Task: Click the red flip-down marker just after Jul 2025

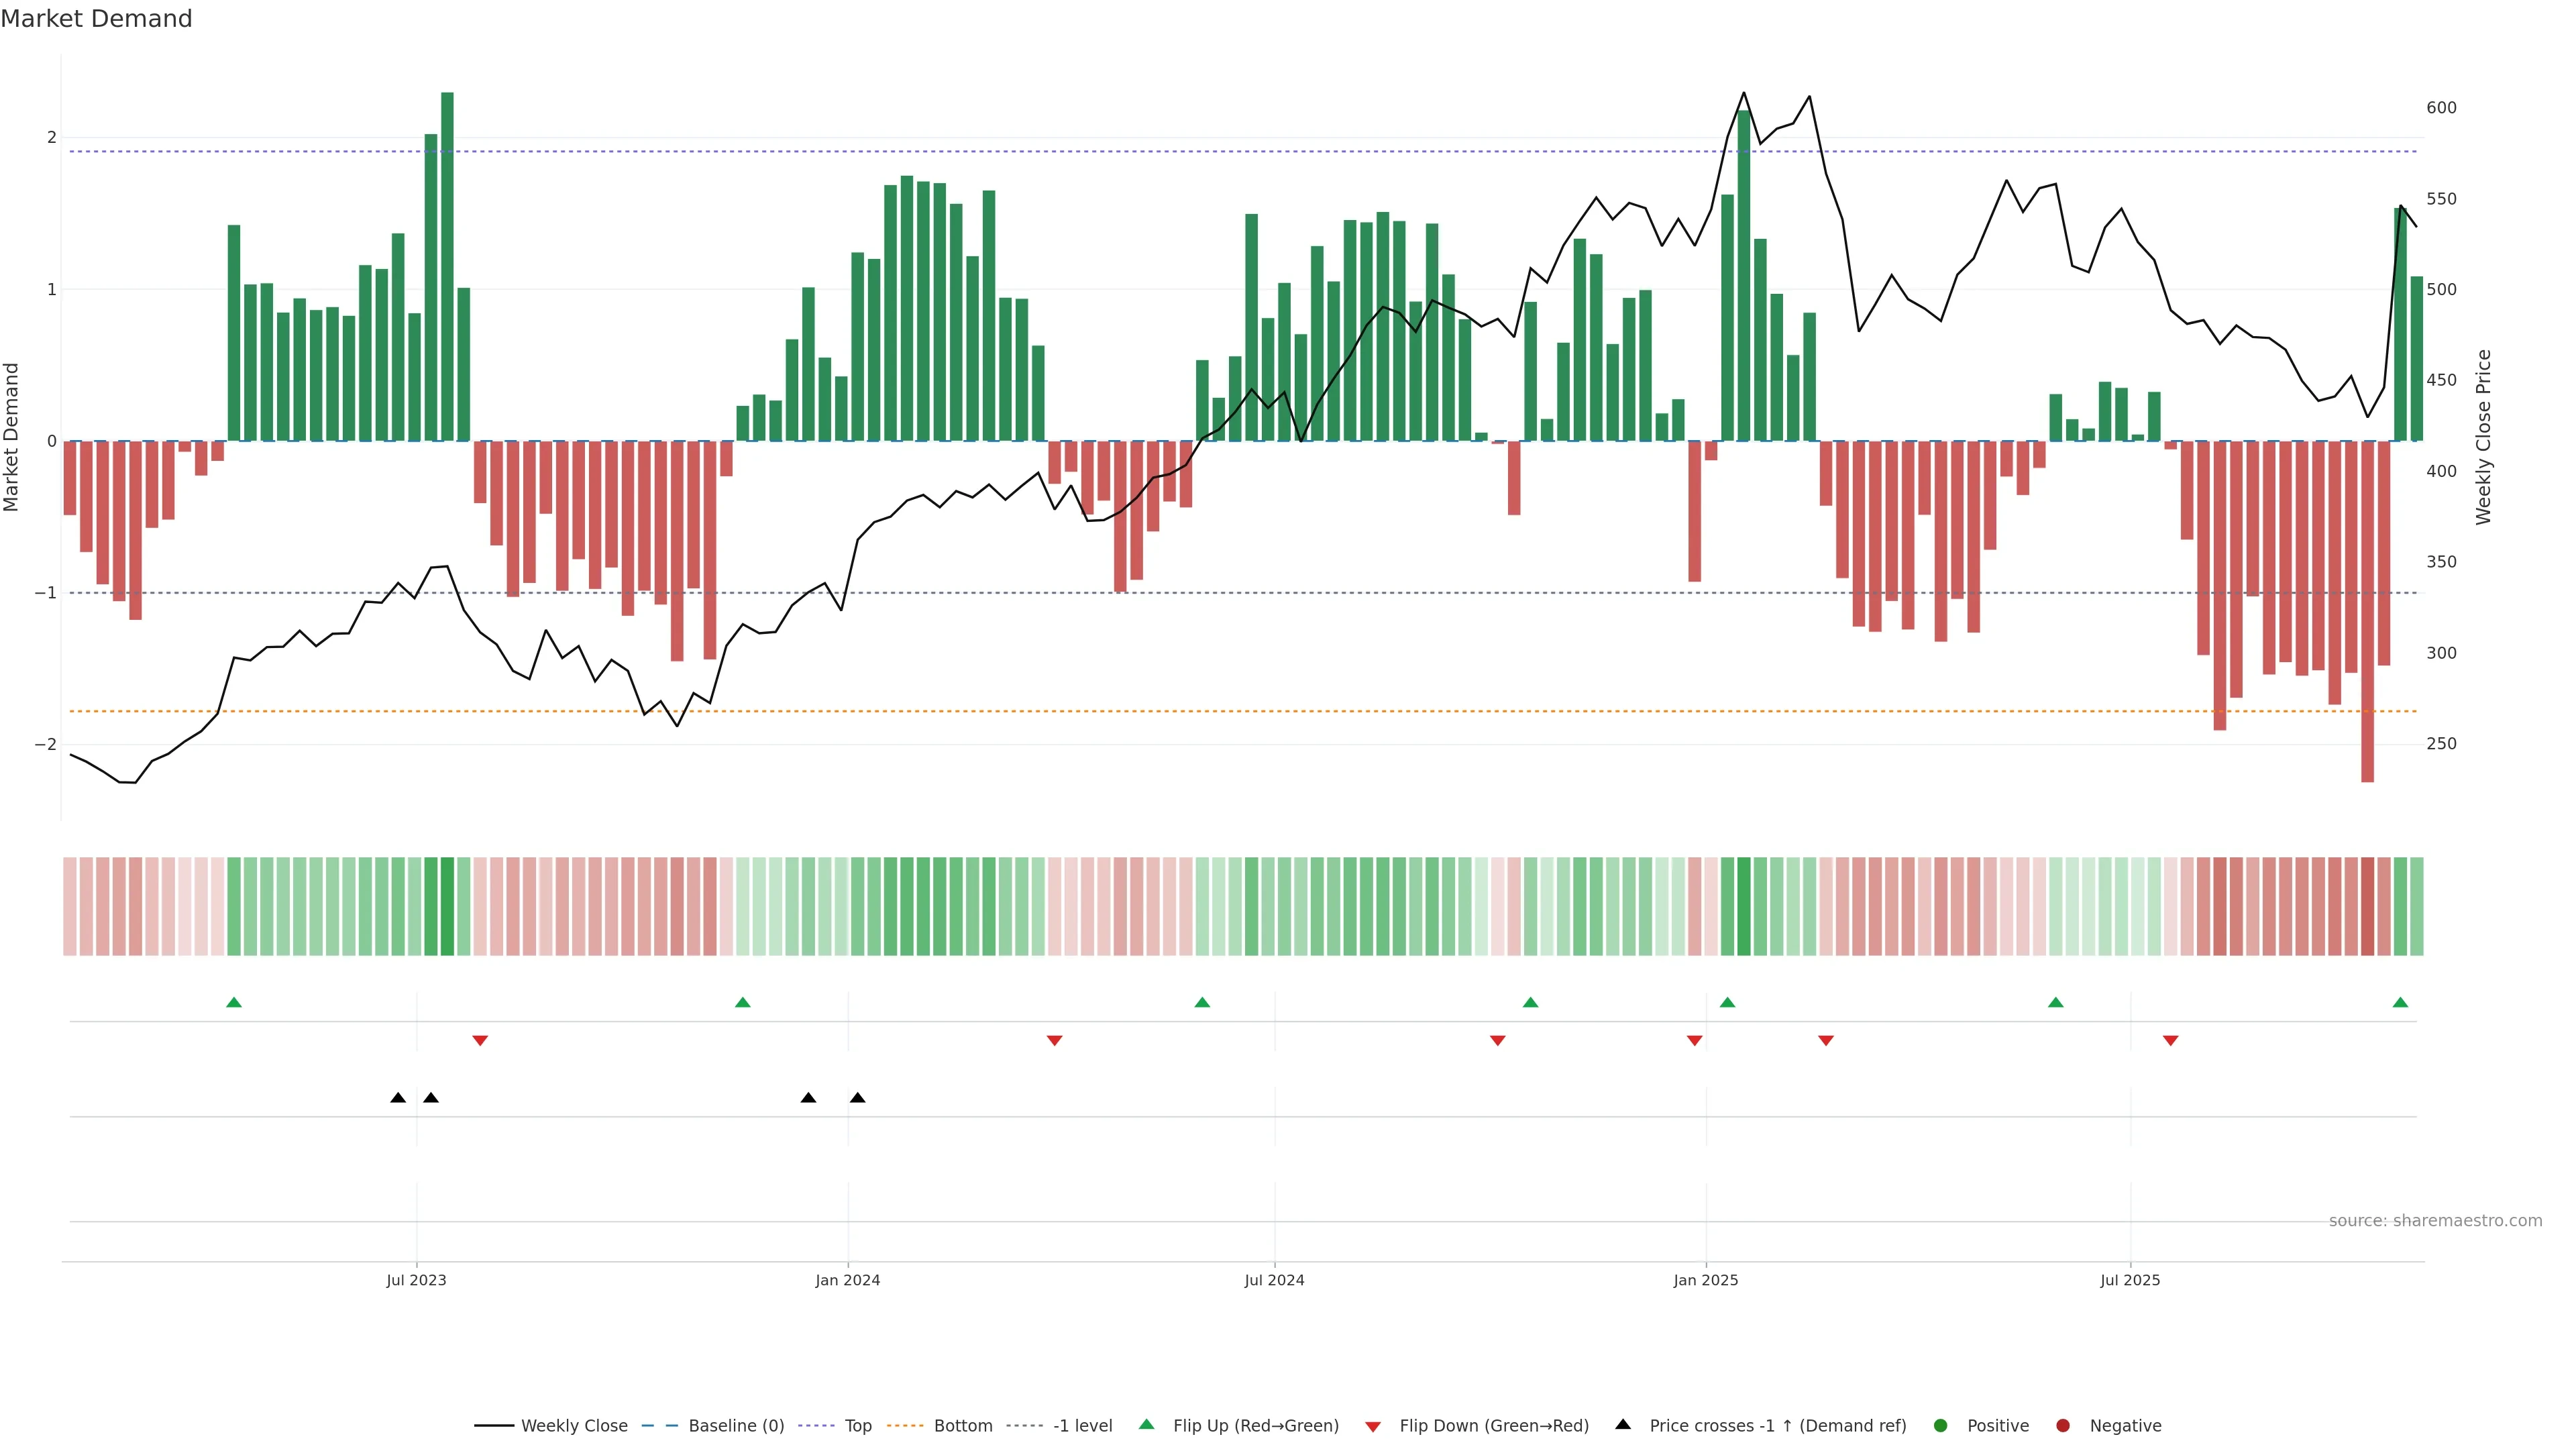Action: [2170, 1041]
